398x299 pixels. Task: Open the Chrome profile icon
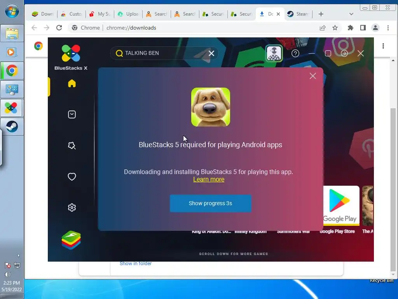click(x=375, y=28)
